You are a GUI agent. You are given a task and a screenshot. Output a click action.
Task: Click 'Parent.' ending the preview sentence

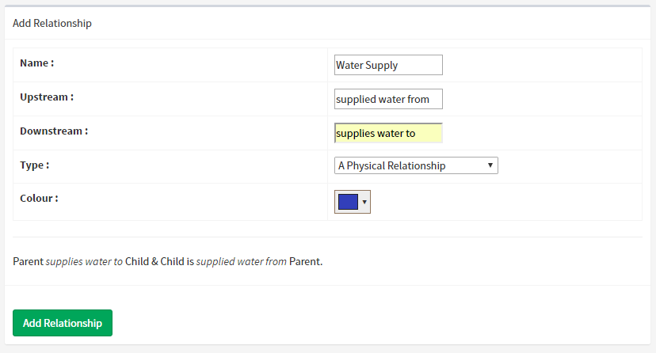(x=306, y=261)
